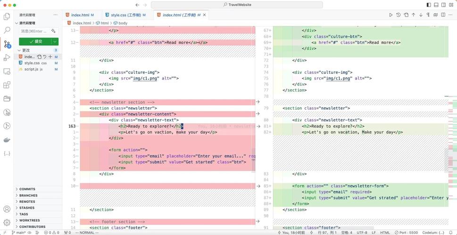Click the green 提交 commit button

[35, 41]
